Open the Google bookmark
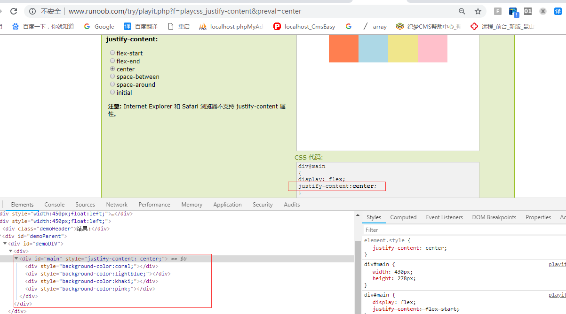The height and width of the screenshot is (314, 566). point(99,26)
